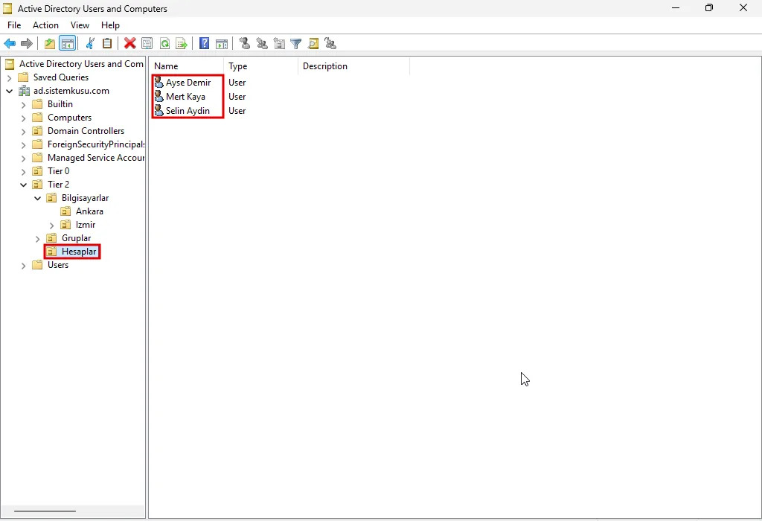This screenshot has width=762, height=521.
Task: Click the Selin Aydin user icon
Action: click(x=159, y=110)
